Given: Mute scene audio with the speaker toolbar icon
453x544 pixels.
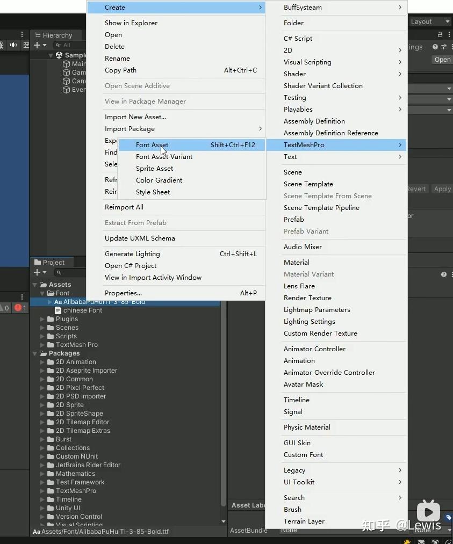Looking at the screenshot, I should pyautogui.click(x=13, y=45).
